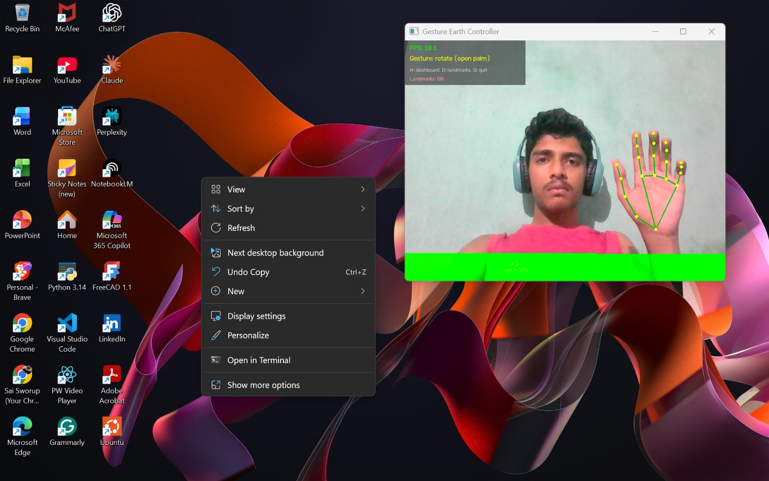Select the Personal - Brave shortcut

(x=22, y=282)
